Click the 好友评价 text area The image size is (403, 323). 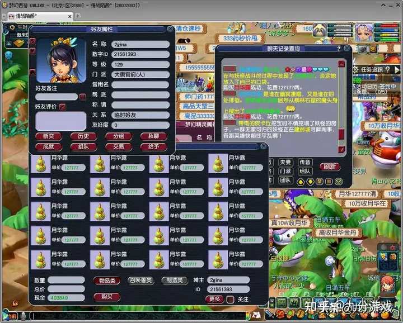(x=60, y=121)
